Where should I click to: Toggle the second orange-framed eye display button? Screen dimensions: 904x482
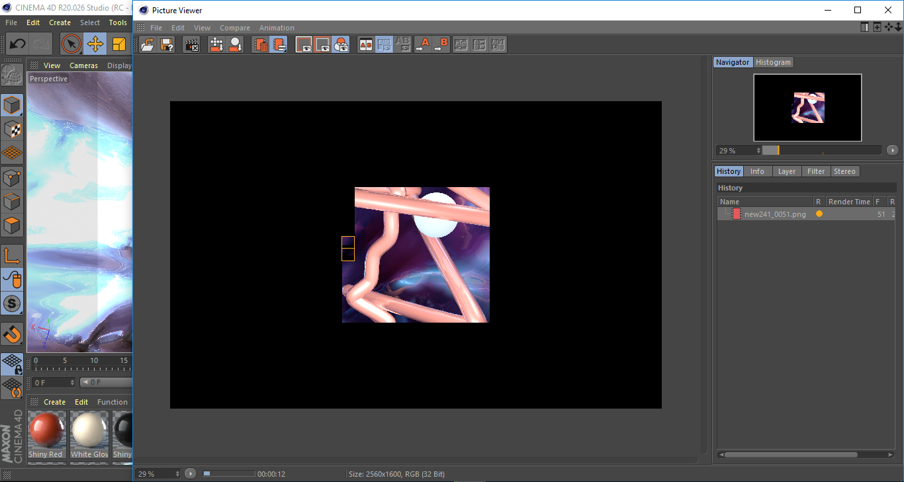(322, 45)
